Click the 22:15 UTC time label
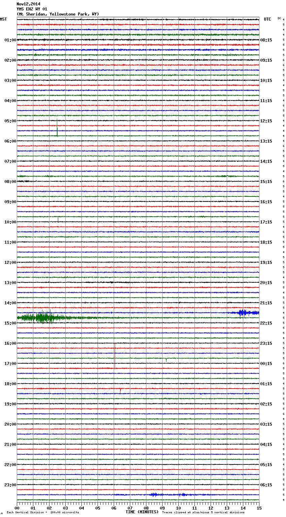The image size is (286, 517). click(x=266, y=323)
